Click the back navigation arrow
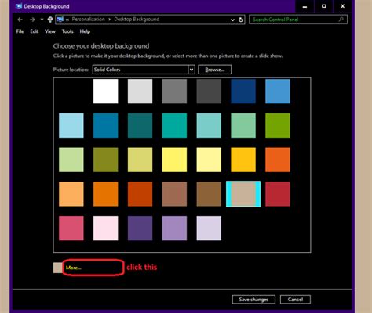Viewport: 372px width, 313px height. pos(20,20)
